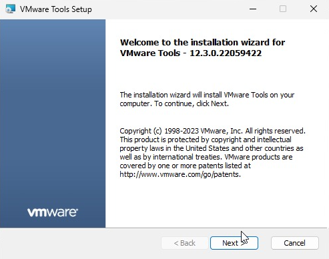Click the 'To continue, click Next' sentence

point(192,103)
